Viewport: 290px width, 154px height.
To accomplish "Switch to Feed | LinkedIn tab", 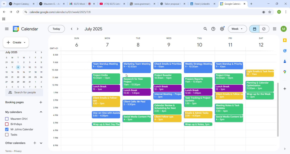I will pos(203,4).
